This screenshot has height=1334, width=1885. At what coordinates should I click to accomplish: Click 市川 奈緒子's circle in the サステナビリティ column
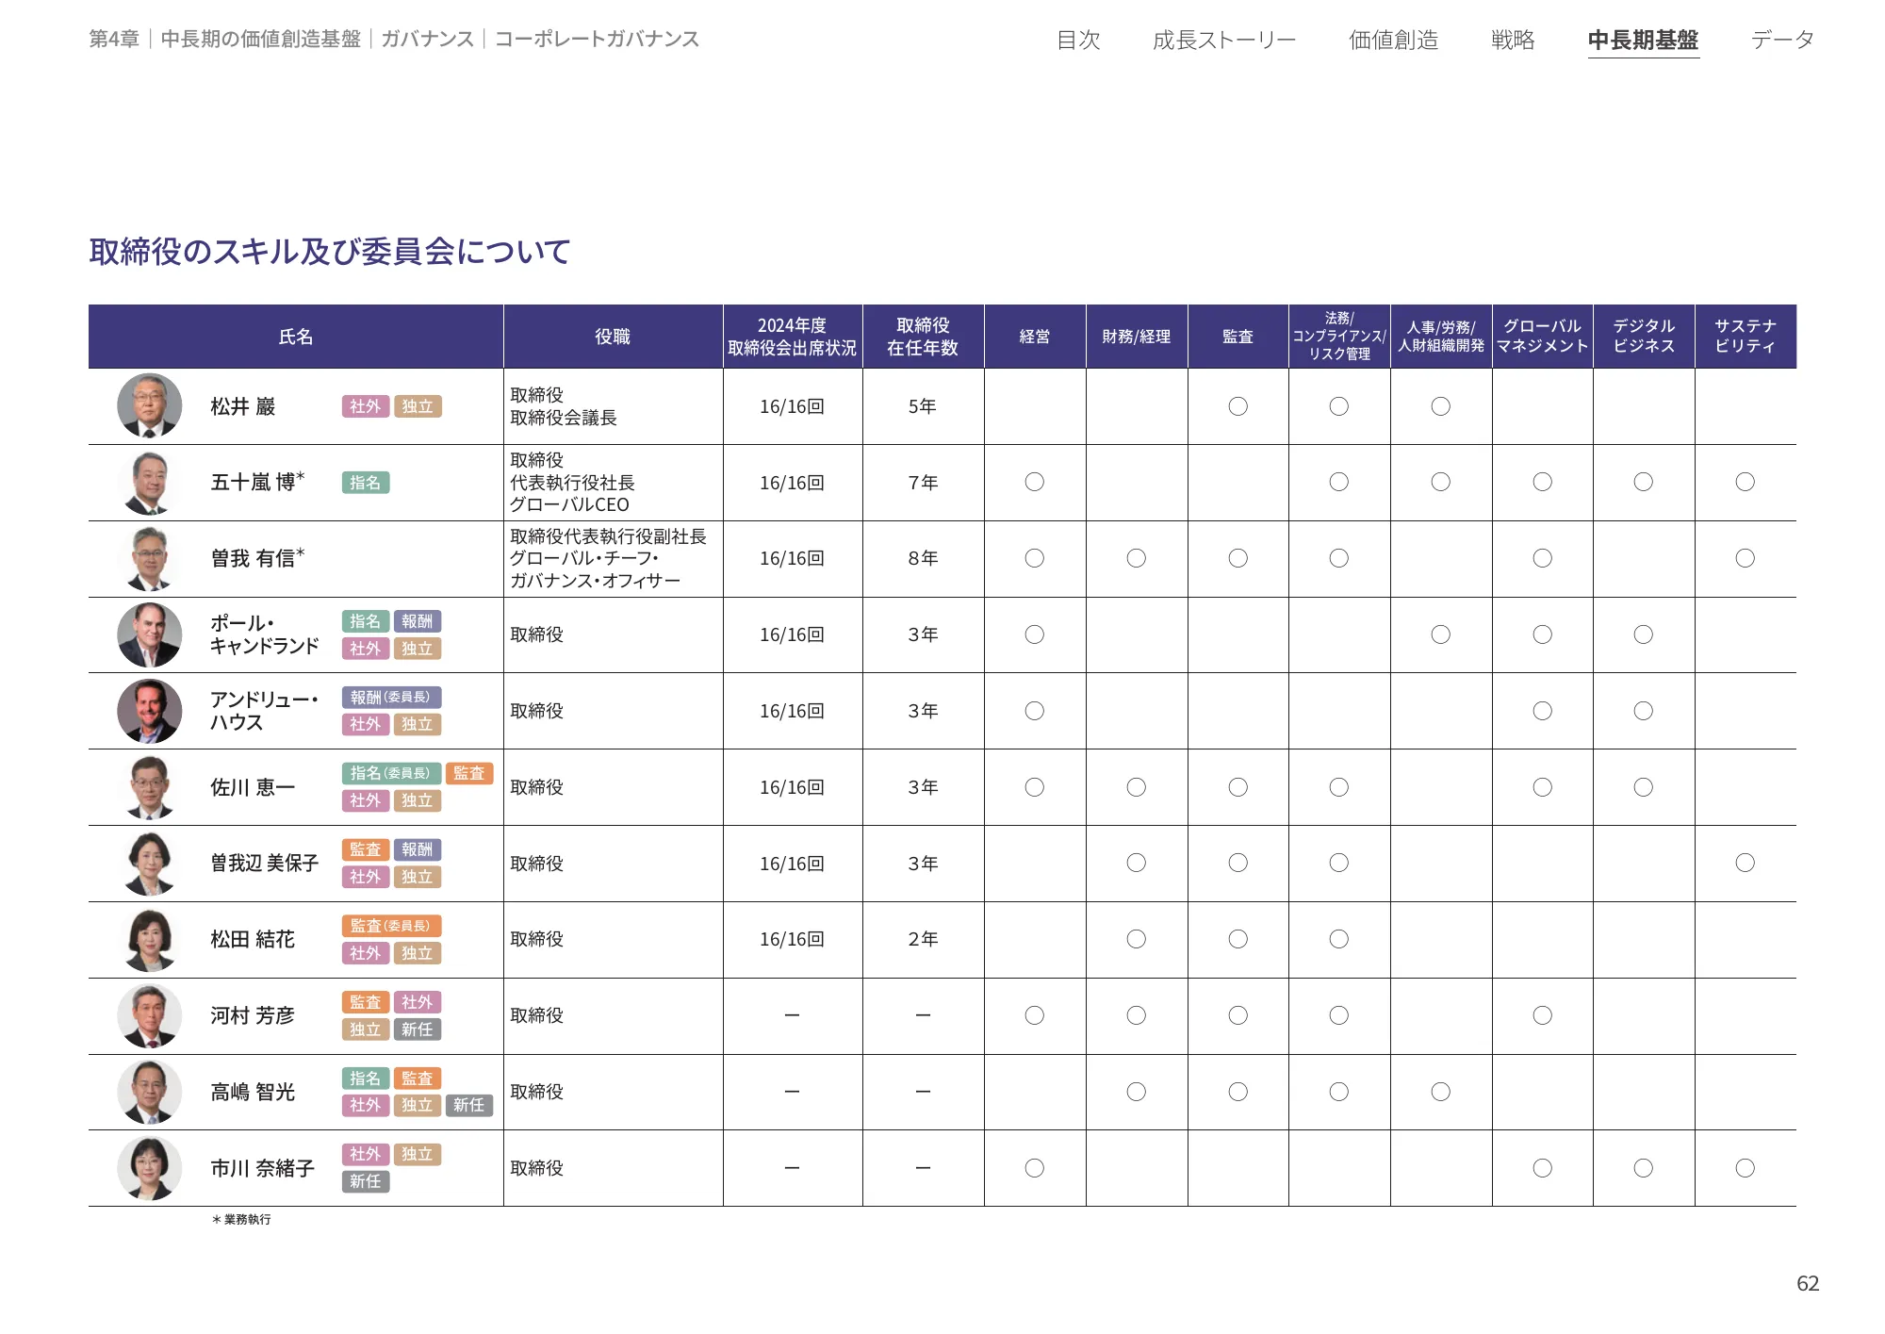[1745, 1168]
